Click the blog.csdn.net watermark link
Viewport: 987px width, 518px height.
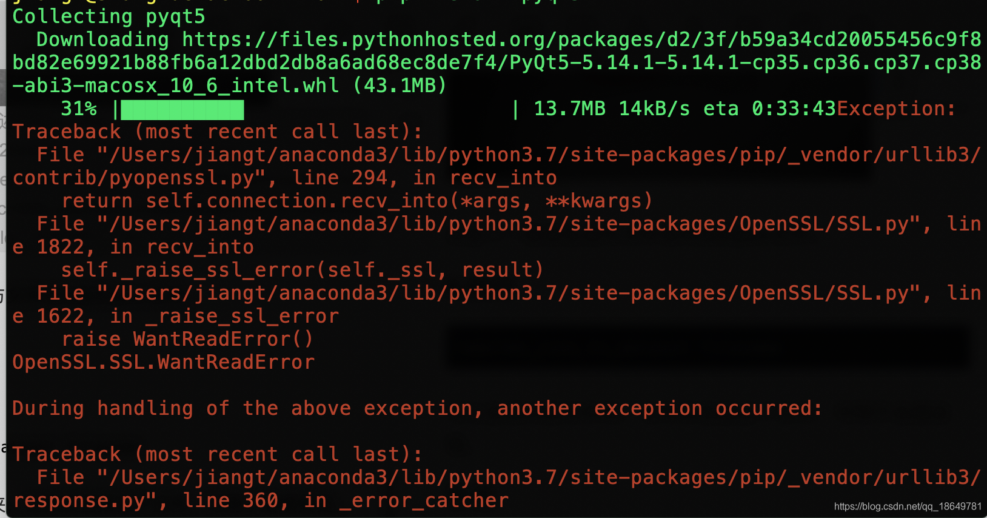(x=908, y=506)
